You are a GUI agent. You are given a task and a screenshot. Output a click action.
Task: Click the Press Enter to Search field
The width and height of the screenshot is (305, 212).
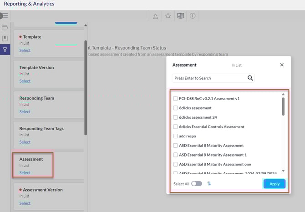pyautogui.click(x=209, y=78)
